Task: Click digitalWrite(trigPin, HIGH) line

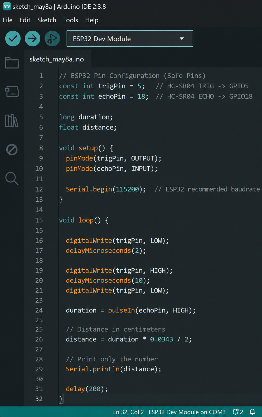Action: click(x=119, y=270)
